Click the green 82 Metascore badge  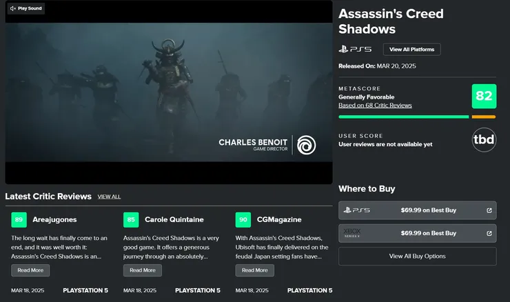[484, 97]
